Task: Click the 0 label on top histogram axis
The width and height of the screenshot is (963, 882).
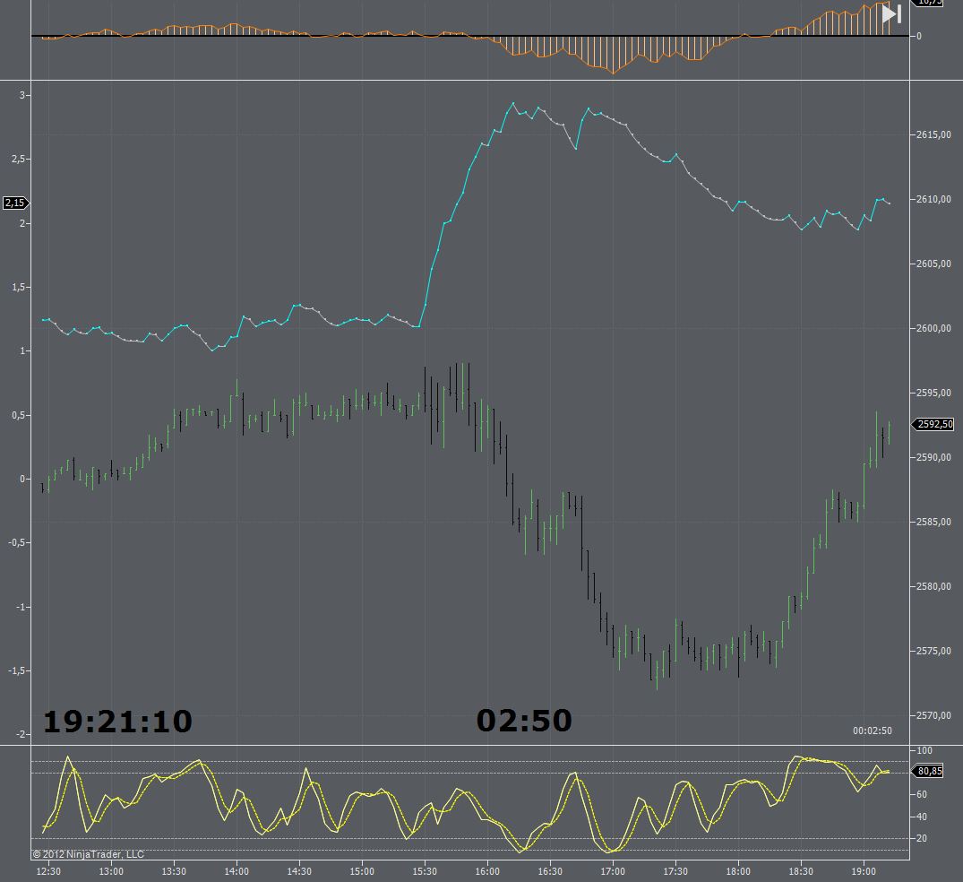Action: 918,36
